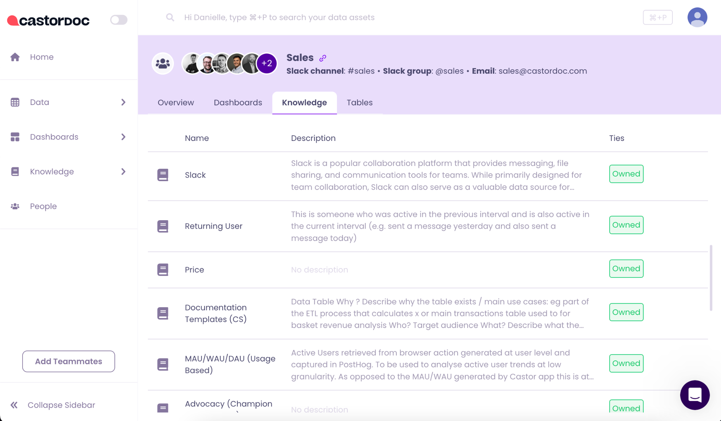Expand the Dashboards sidebar section
Viewport: 721px width, 421px height.
123,137
